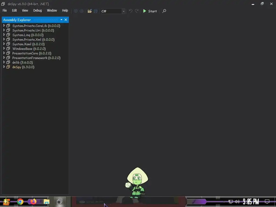Screen dimensions: 276x207
Task: Open the volume tray icon
Action: click(237, 202)
